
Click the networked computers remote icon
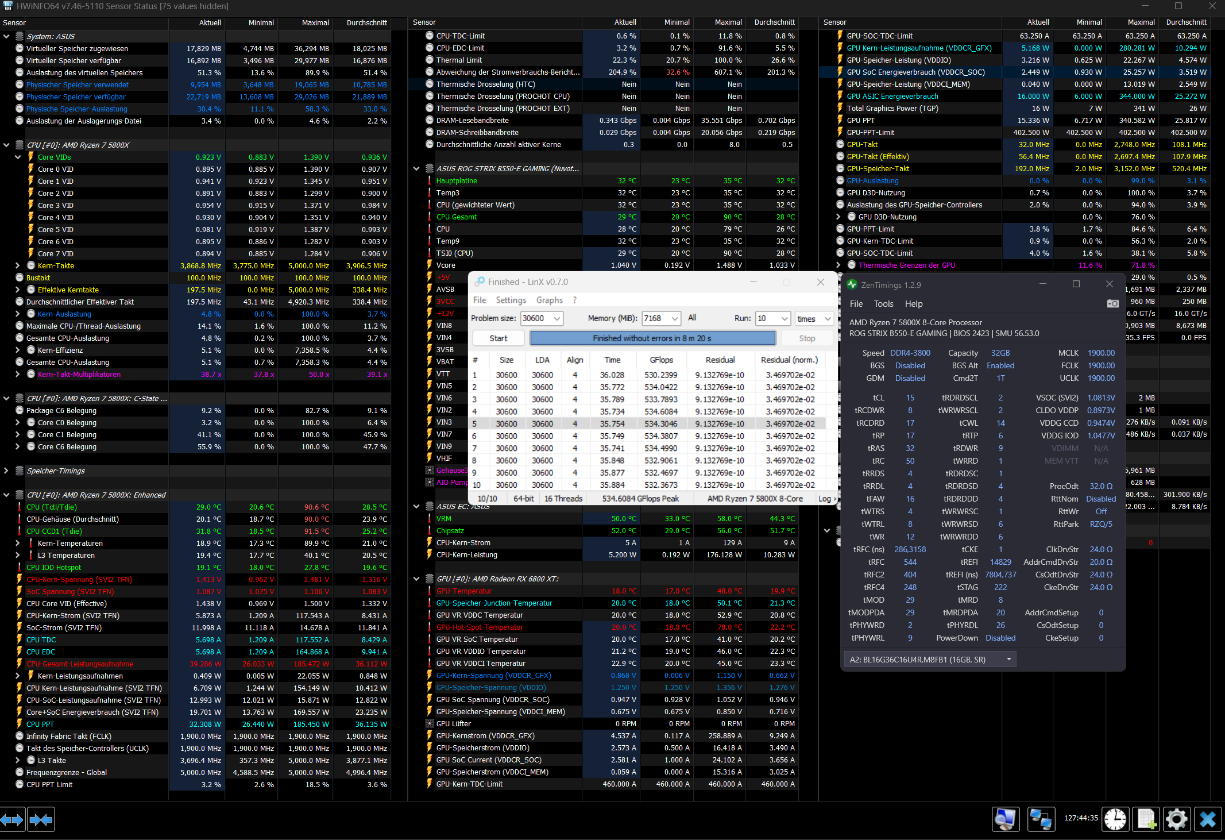click(1041, 819)
